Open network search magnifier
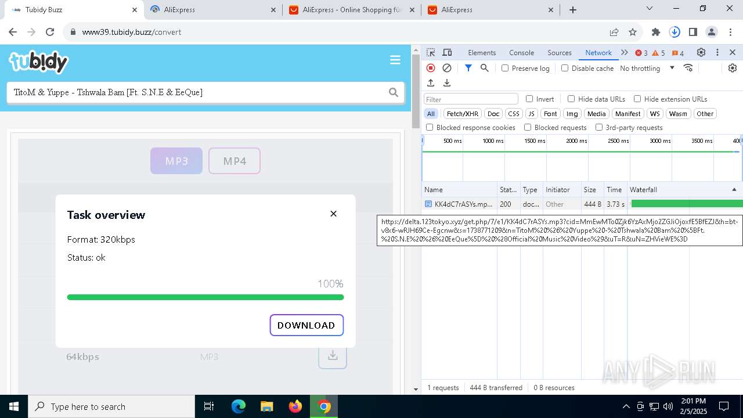The width and height of the screenshot is (743, 418). click(485, 68)
